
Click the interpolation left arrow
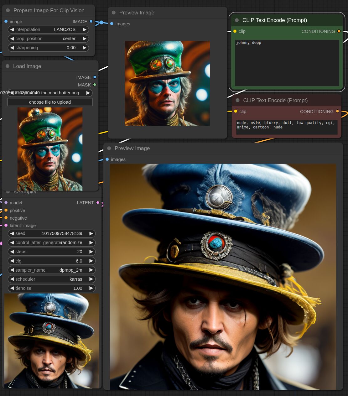(x=12, y=29)
